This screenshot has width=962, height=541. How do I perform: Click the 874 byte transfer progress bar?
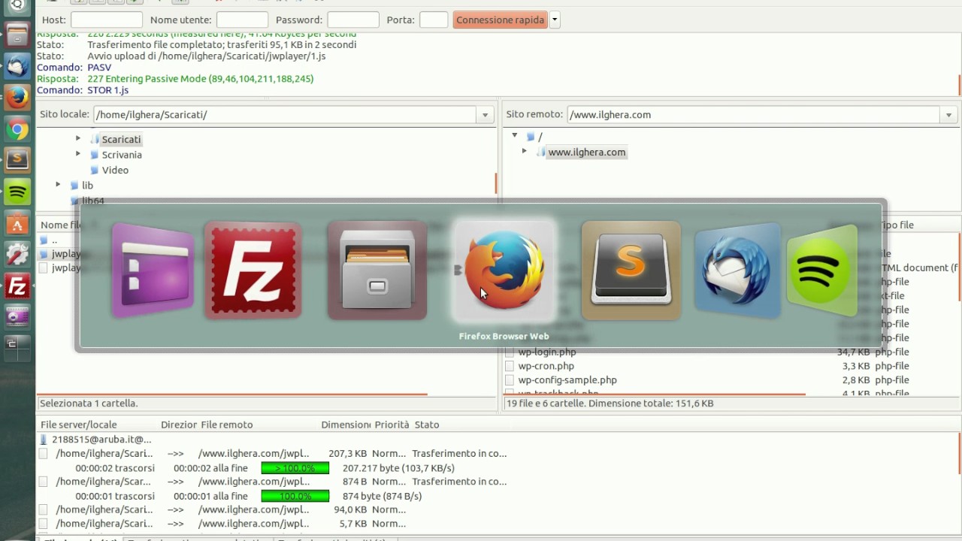295,496
